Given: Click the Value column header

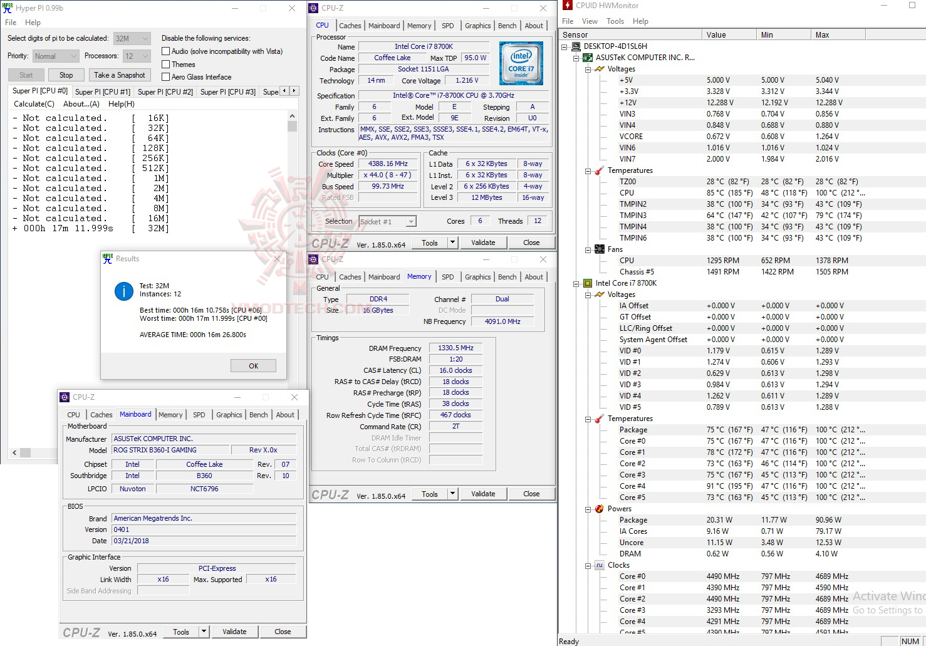Looking at the screenshot, I should click(729, 35).
